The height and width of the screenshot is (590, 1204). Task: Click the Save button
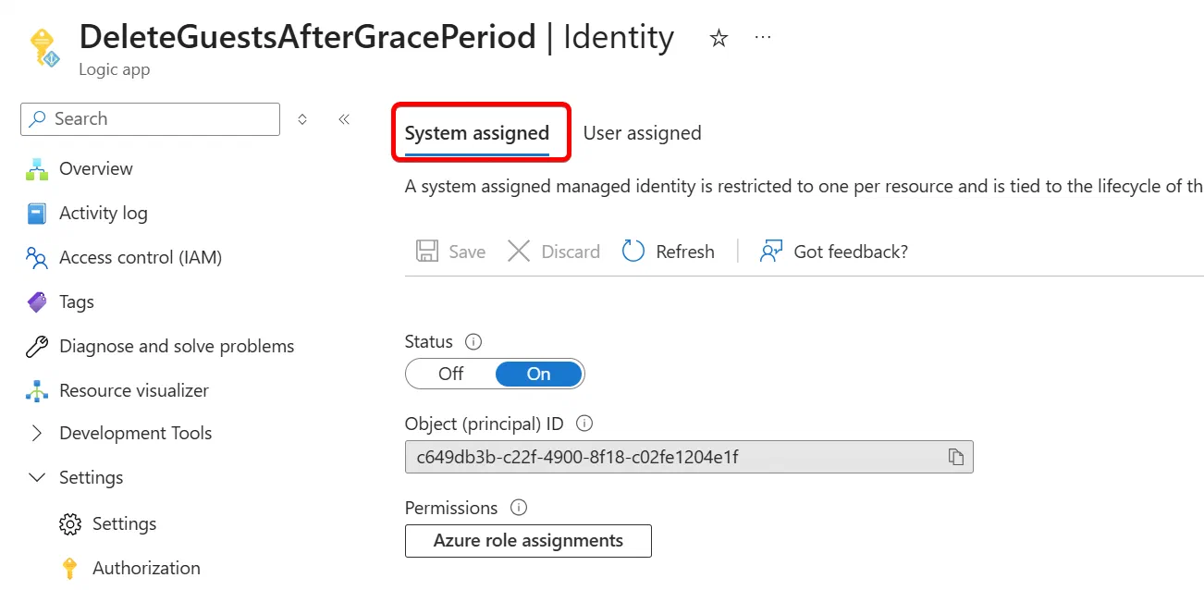point(450,252)
